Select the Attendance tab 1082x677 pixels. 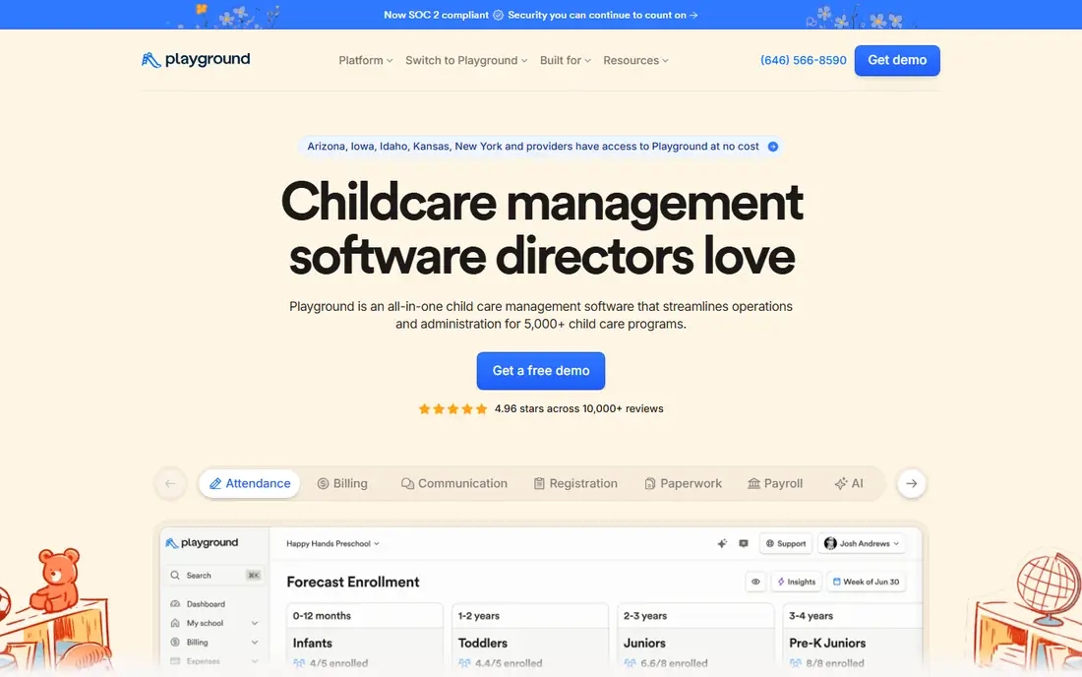(250, 484)
